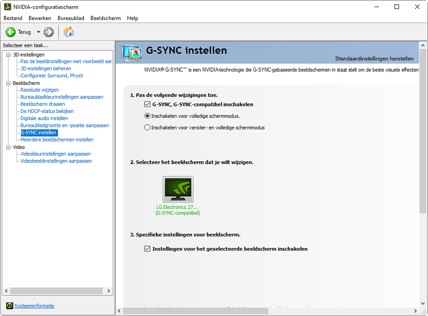Open the Bestand menu

click(13, 18)
